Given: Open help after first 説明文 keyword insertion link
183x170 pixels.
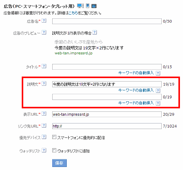Looking at the screenshot, I should click(158, 91).
